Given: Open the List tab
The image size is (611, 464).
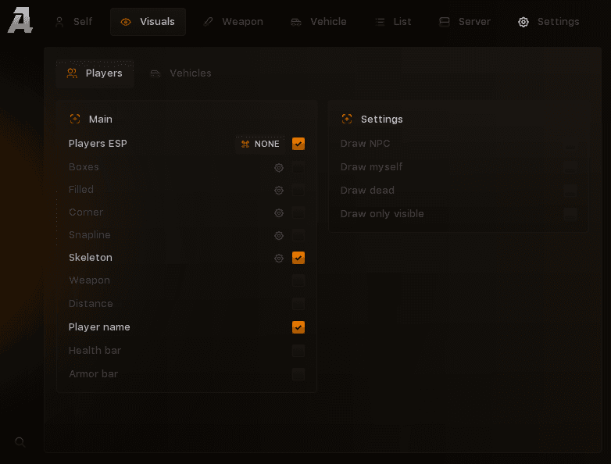Looking at the screenshot, I should coord(393,21).
